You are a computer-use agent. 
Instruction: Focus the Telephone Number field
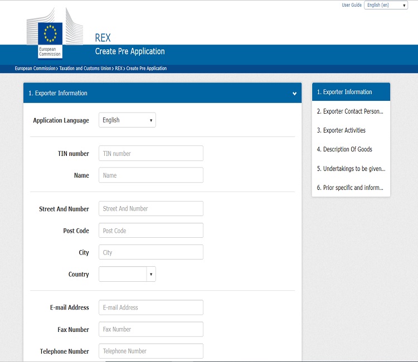[151, 351]
